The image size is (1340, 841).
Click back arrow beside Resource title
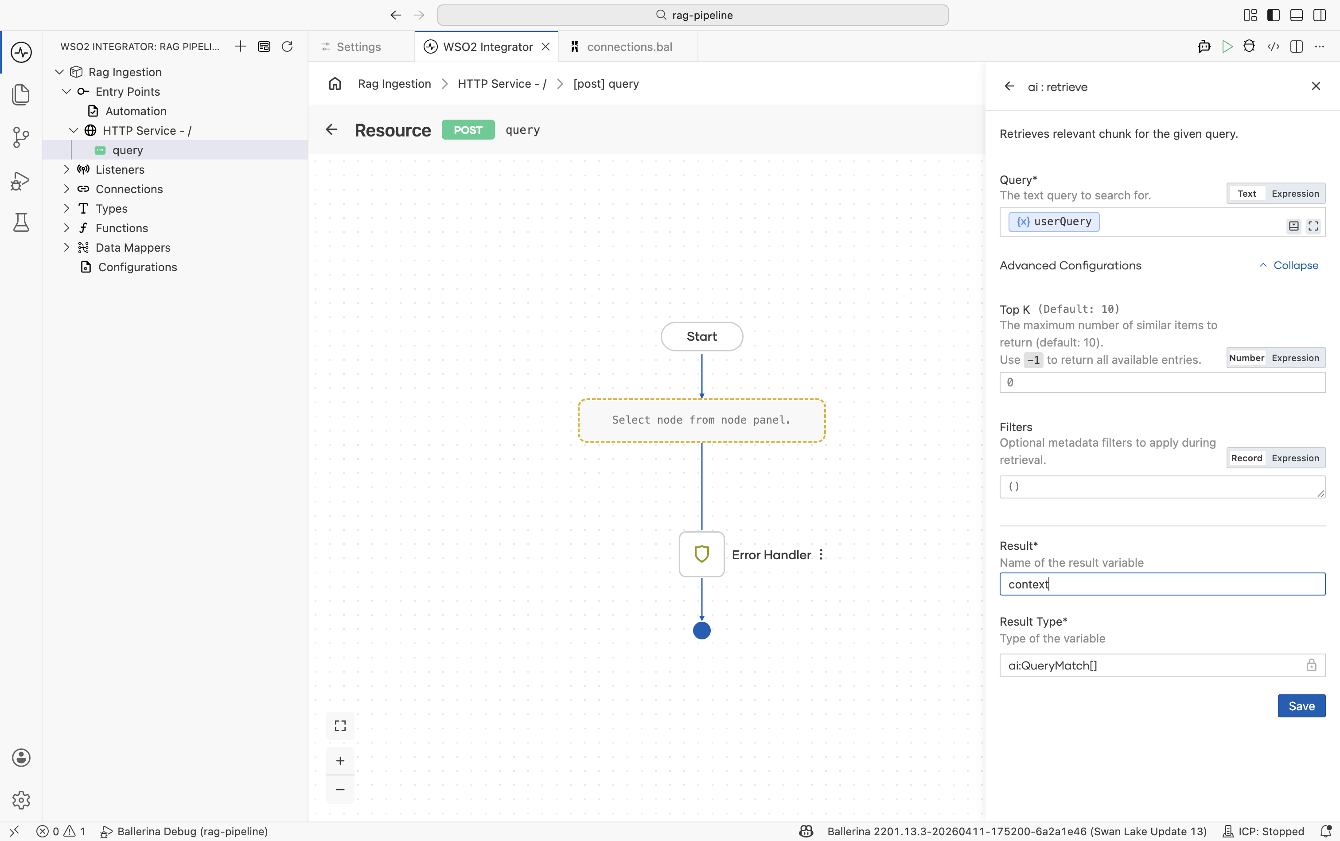tap(331, 129)
